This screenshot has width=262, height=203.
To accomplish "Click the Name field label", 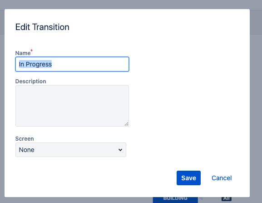I will click(x=23, y=53).
